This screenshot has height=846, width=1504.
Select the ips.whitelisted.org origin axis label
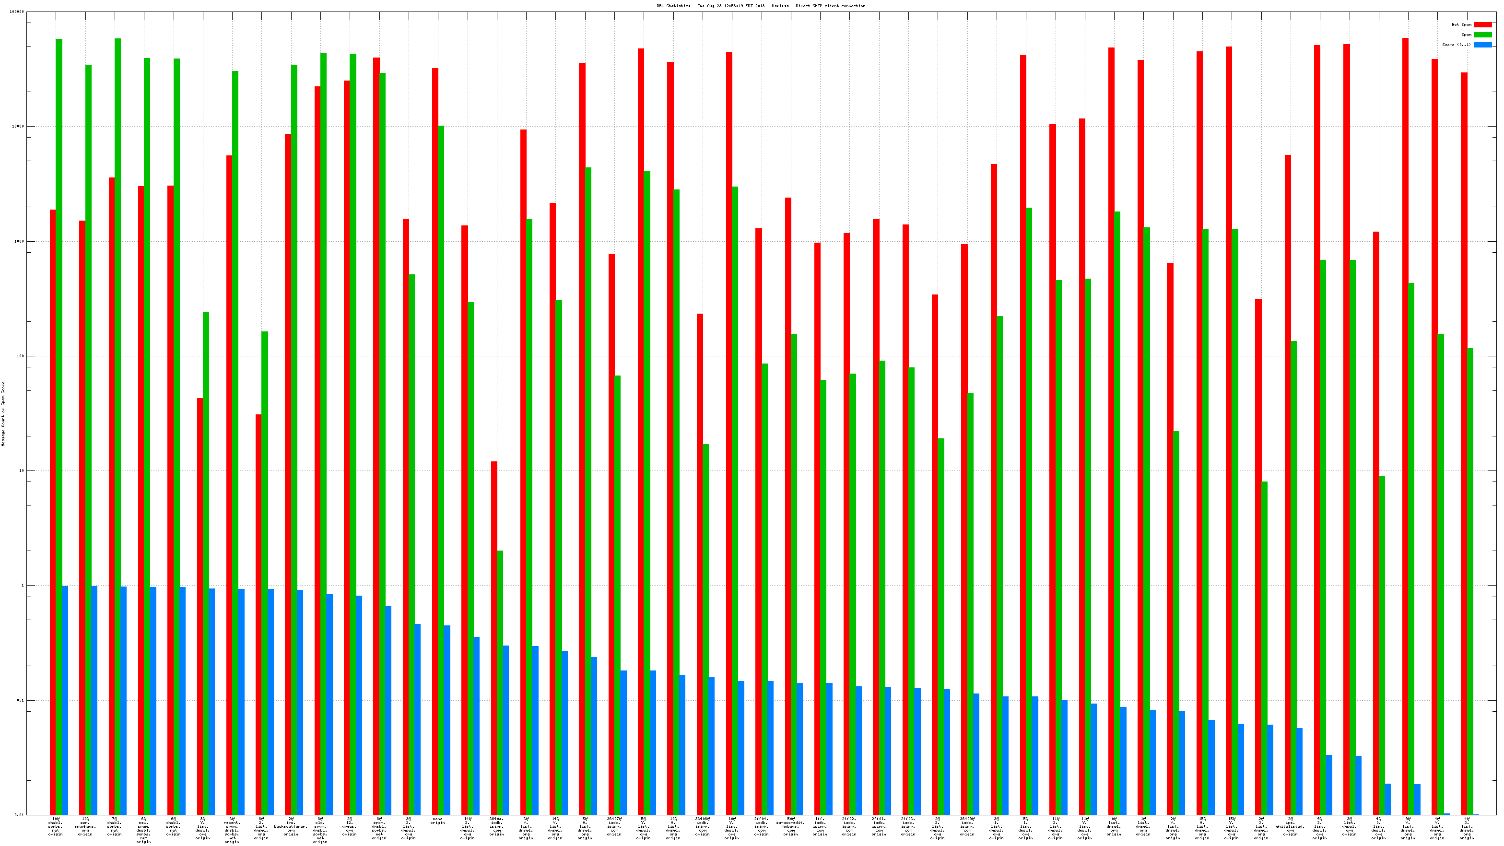click(1290, 827)
